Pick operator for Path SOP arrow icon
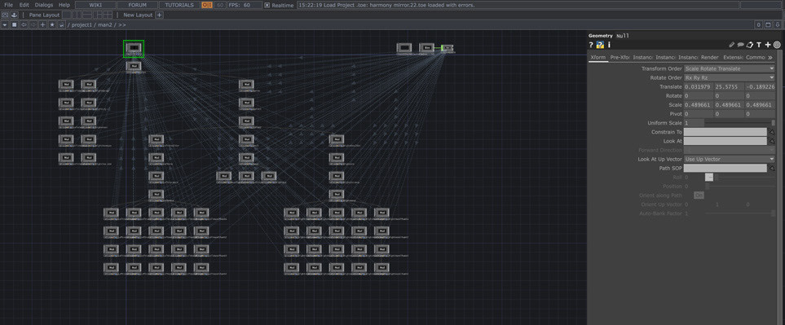The height and width of the screenshot is (325, 785). pos(772,169)
